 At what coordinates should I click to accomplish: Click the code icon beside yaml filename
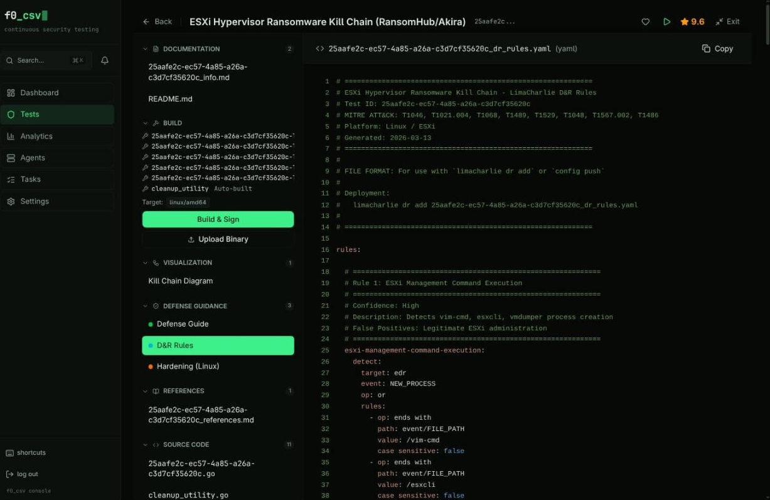pos(319,48)
